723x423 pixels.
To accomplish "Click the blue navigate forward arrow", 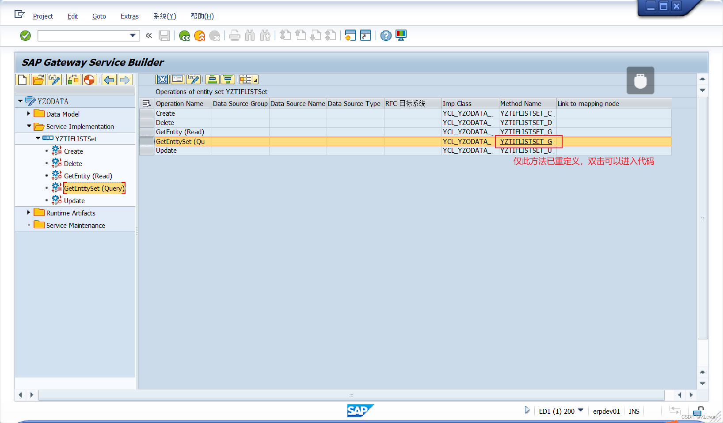I will pos(125,79).
